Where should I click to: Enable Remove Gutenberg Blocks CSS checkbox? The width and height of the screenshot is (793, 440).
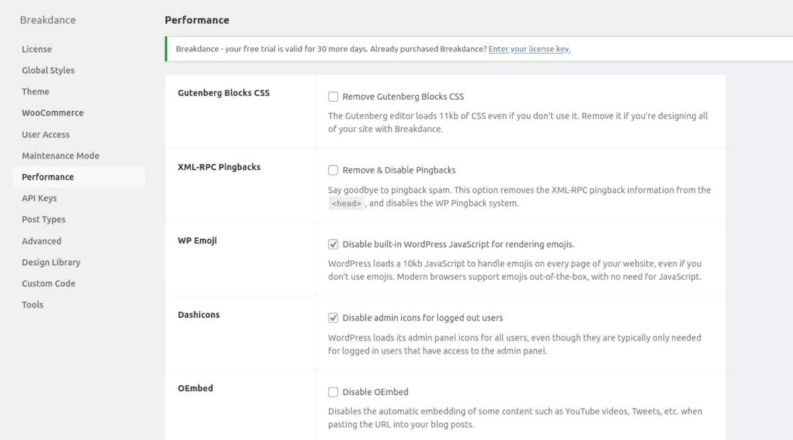coord(333,96)
